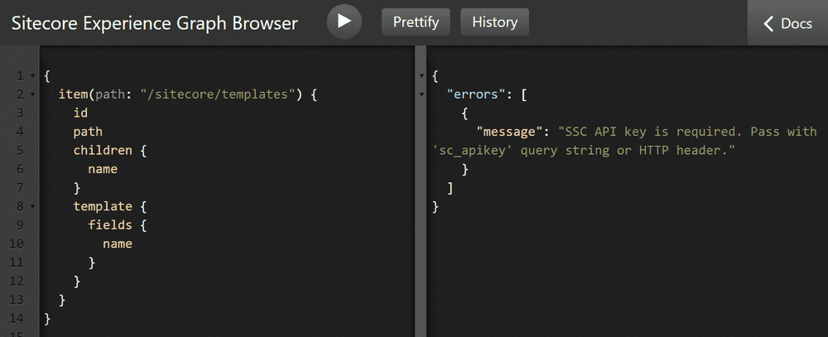The image size is (828, 337).
Task: Collapse the root object in result pane
Action: click(x=421, y=76)
